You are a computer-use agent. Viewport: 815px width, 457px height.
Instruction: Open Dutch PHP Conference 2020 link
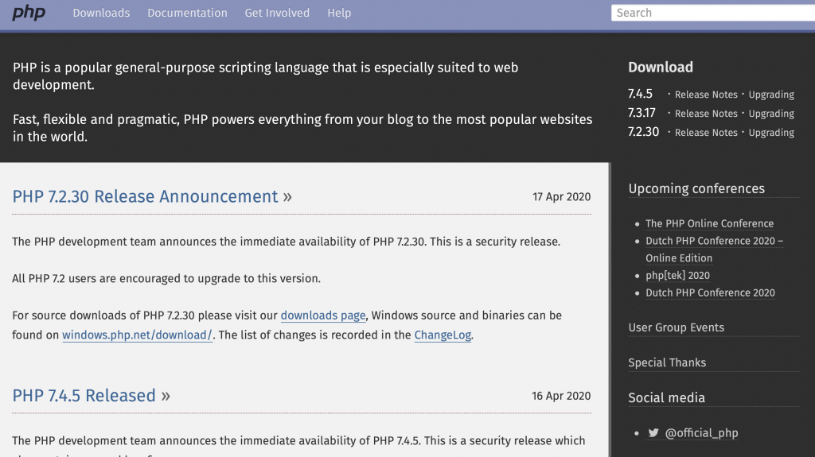(x=710, y=292)
